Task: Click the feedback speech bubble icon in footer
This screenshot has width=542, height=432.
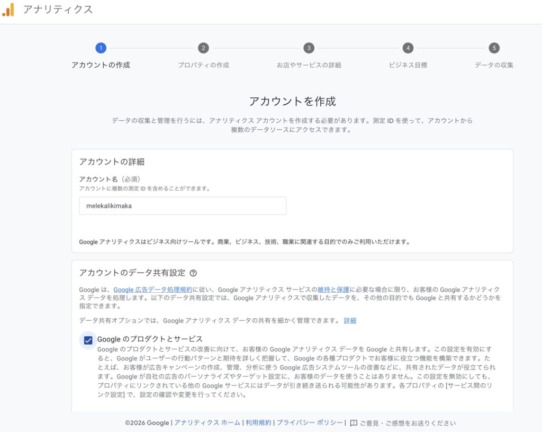Action: [354, 423]
